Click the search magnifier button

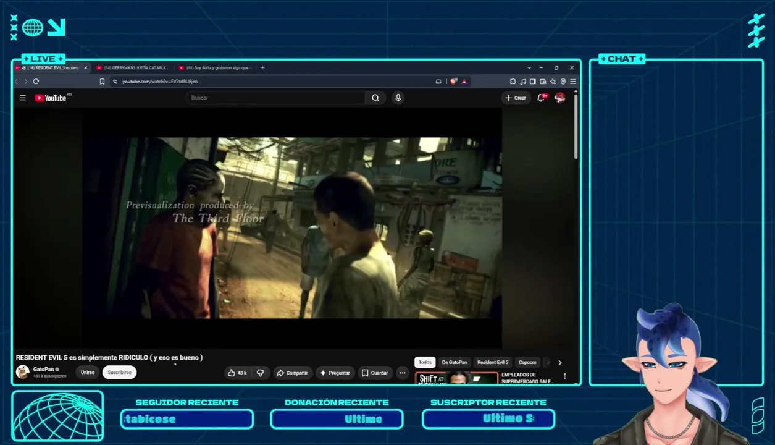[x=375, y=98]
